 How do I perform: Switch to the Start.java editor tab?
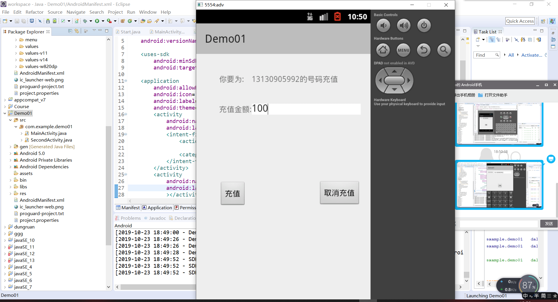coord(128,32)
